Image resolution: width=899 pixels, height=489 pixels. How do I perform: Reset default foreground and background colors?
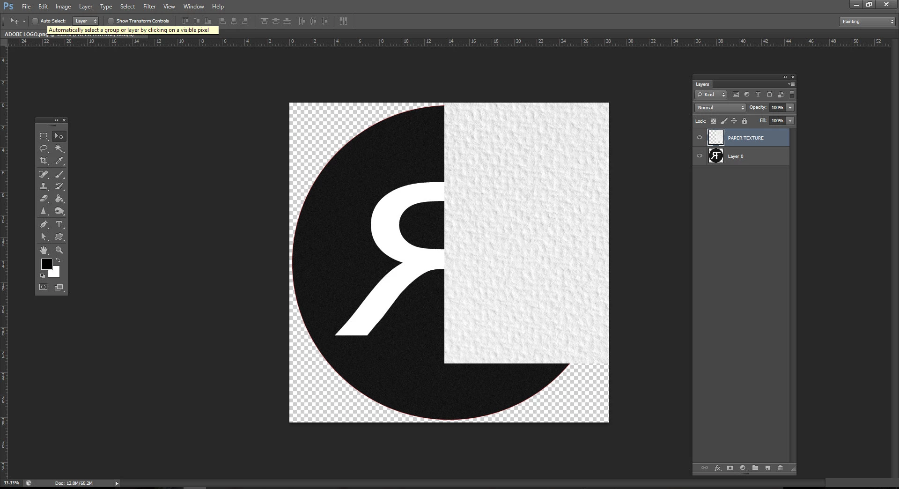[43, 276]
